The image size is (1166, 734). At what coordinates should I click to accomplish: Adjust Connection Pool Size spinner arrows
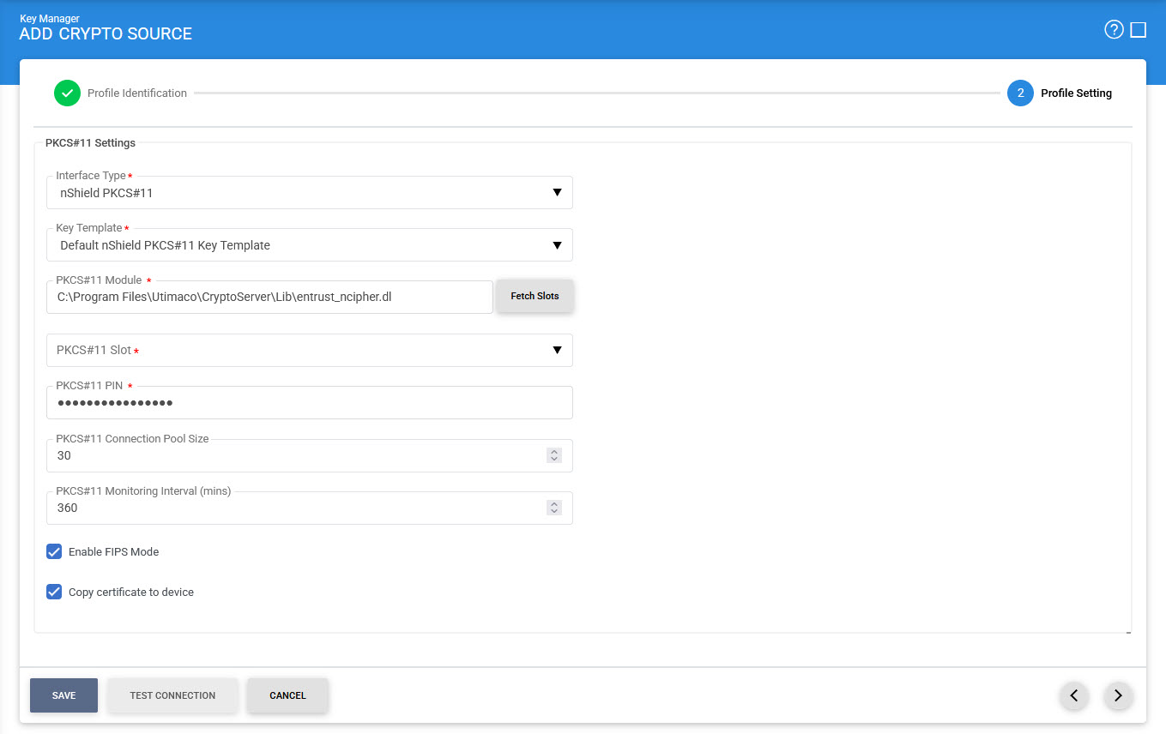coord(554,455)
